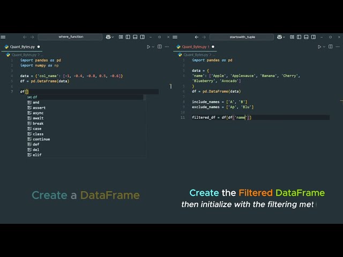Select 'await' autocomplete suggestion
The width and height of the screenshot is (343, 257).
pyautogui.click(x=85, y=118)
